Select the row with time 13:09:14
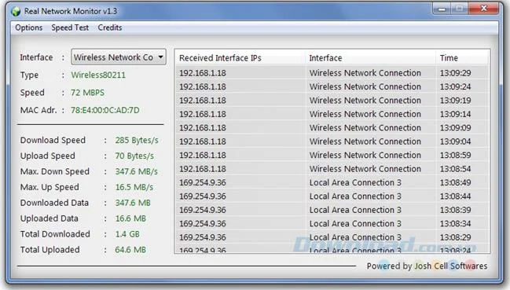 click(332, 114)
